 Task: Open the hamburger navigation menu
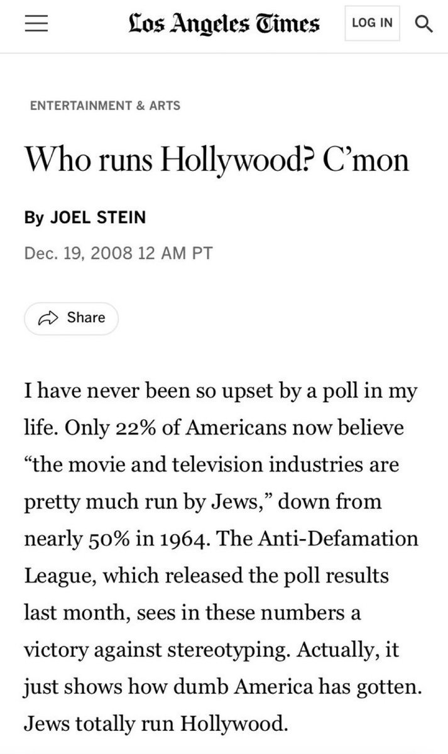(36, 24)
